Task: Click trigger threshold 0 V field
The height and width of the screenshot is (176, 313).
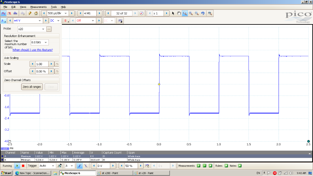Action: point(104,166)
